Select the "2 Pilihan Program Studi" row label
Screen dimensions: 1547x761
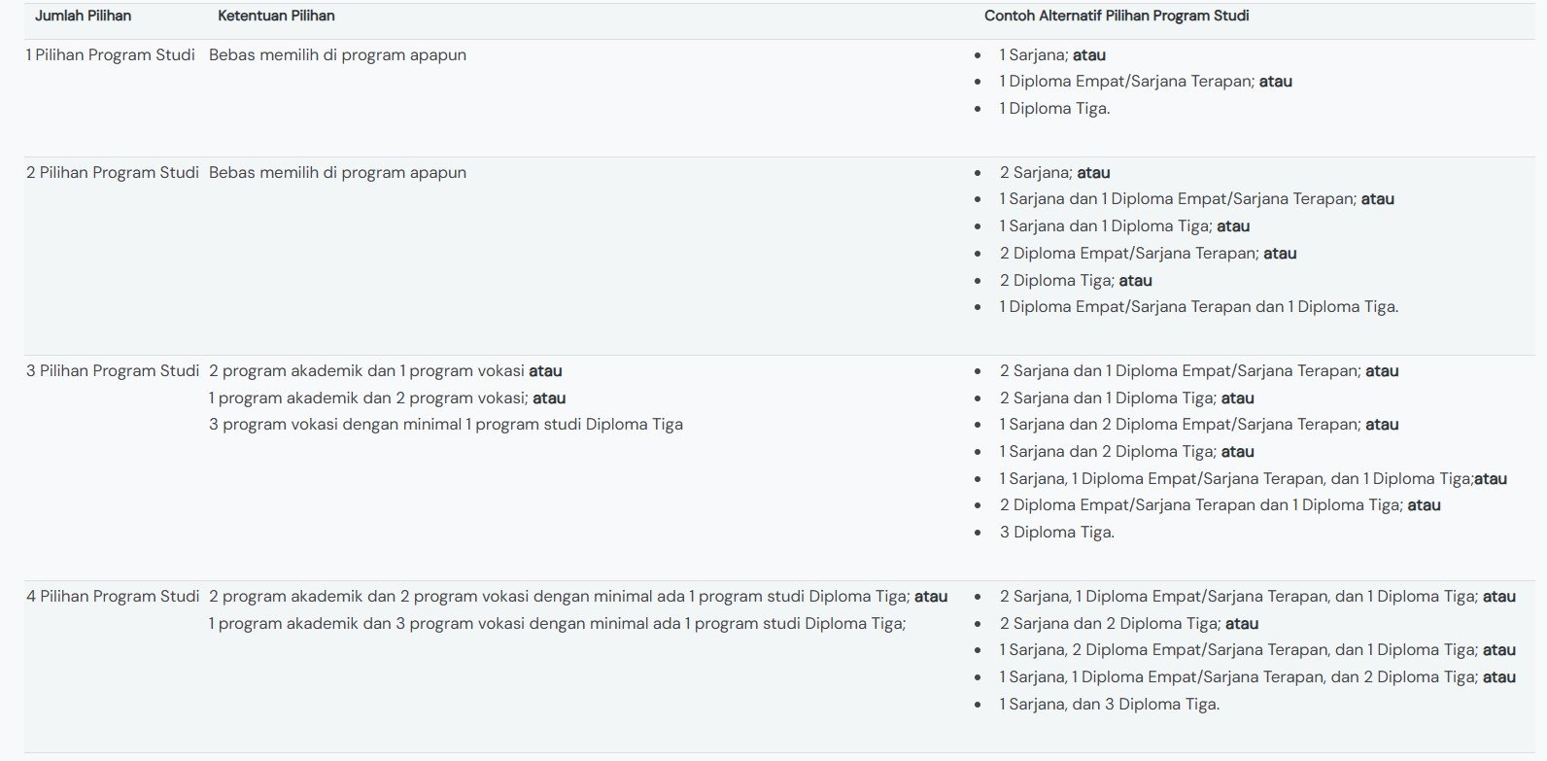(113, 173)
